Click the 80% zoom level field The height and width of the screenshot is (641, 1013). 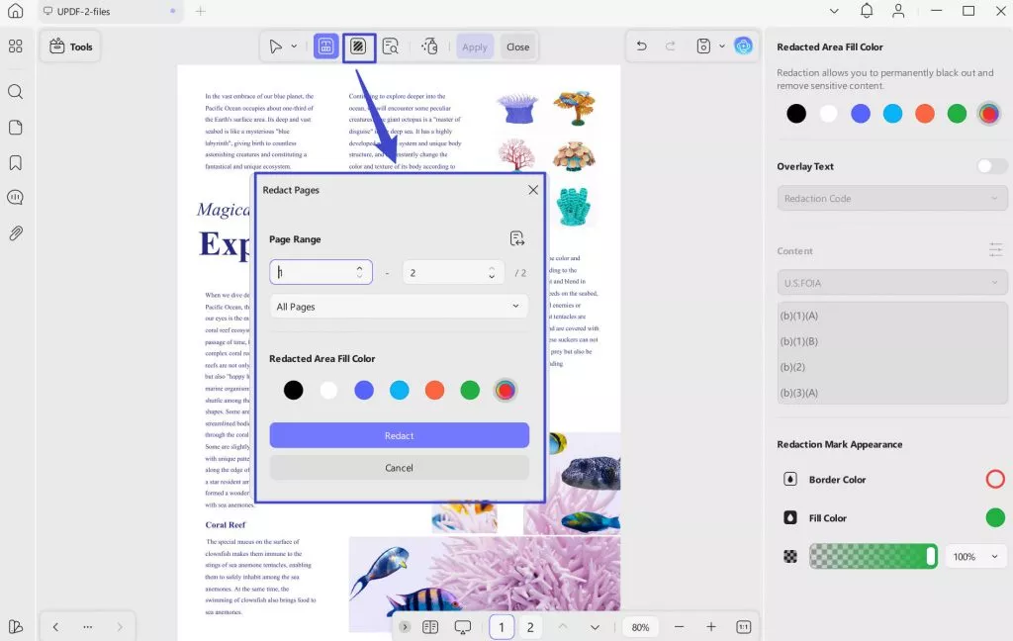(x=640, y=627)
